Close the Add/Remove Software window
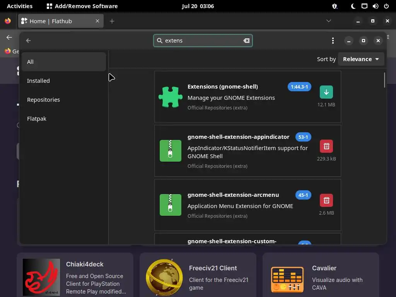Screen dimensions: 396x297 point(378,41)
